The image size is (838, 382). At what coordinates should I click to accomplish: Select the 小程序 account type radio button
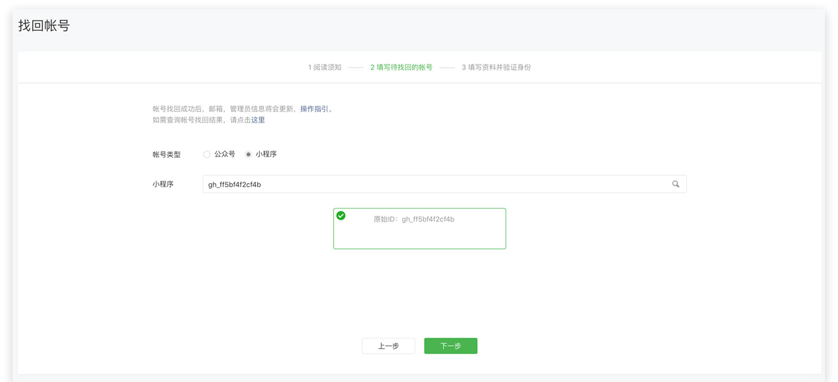(x=249, y=154)
